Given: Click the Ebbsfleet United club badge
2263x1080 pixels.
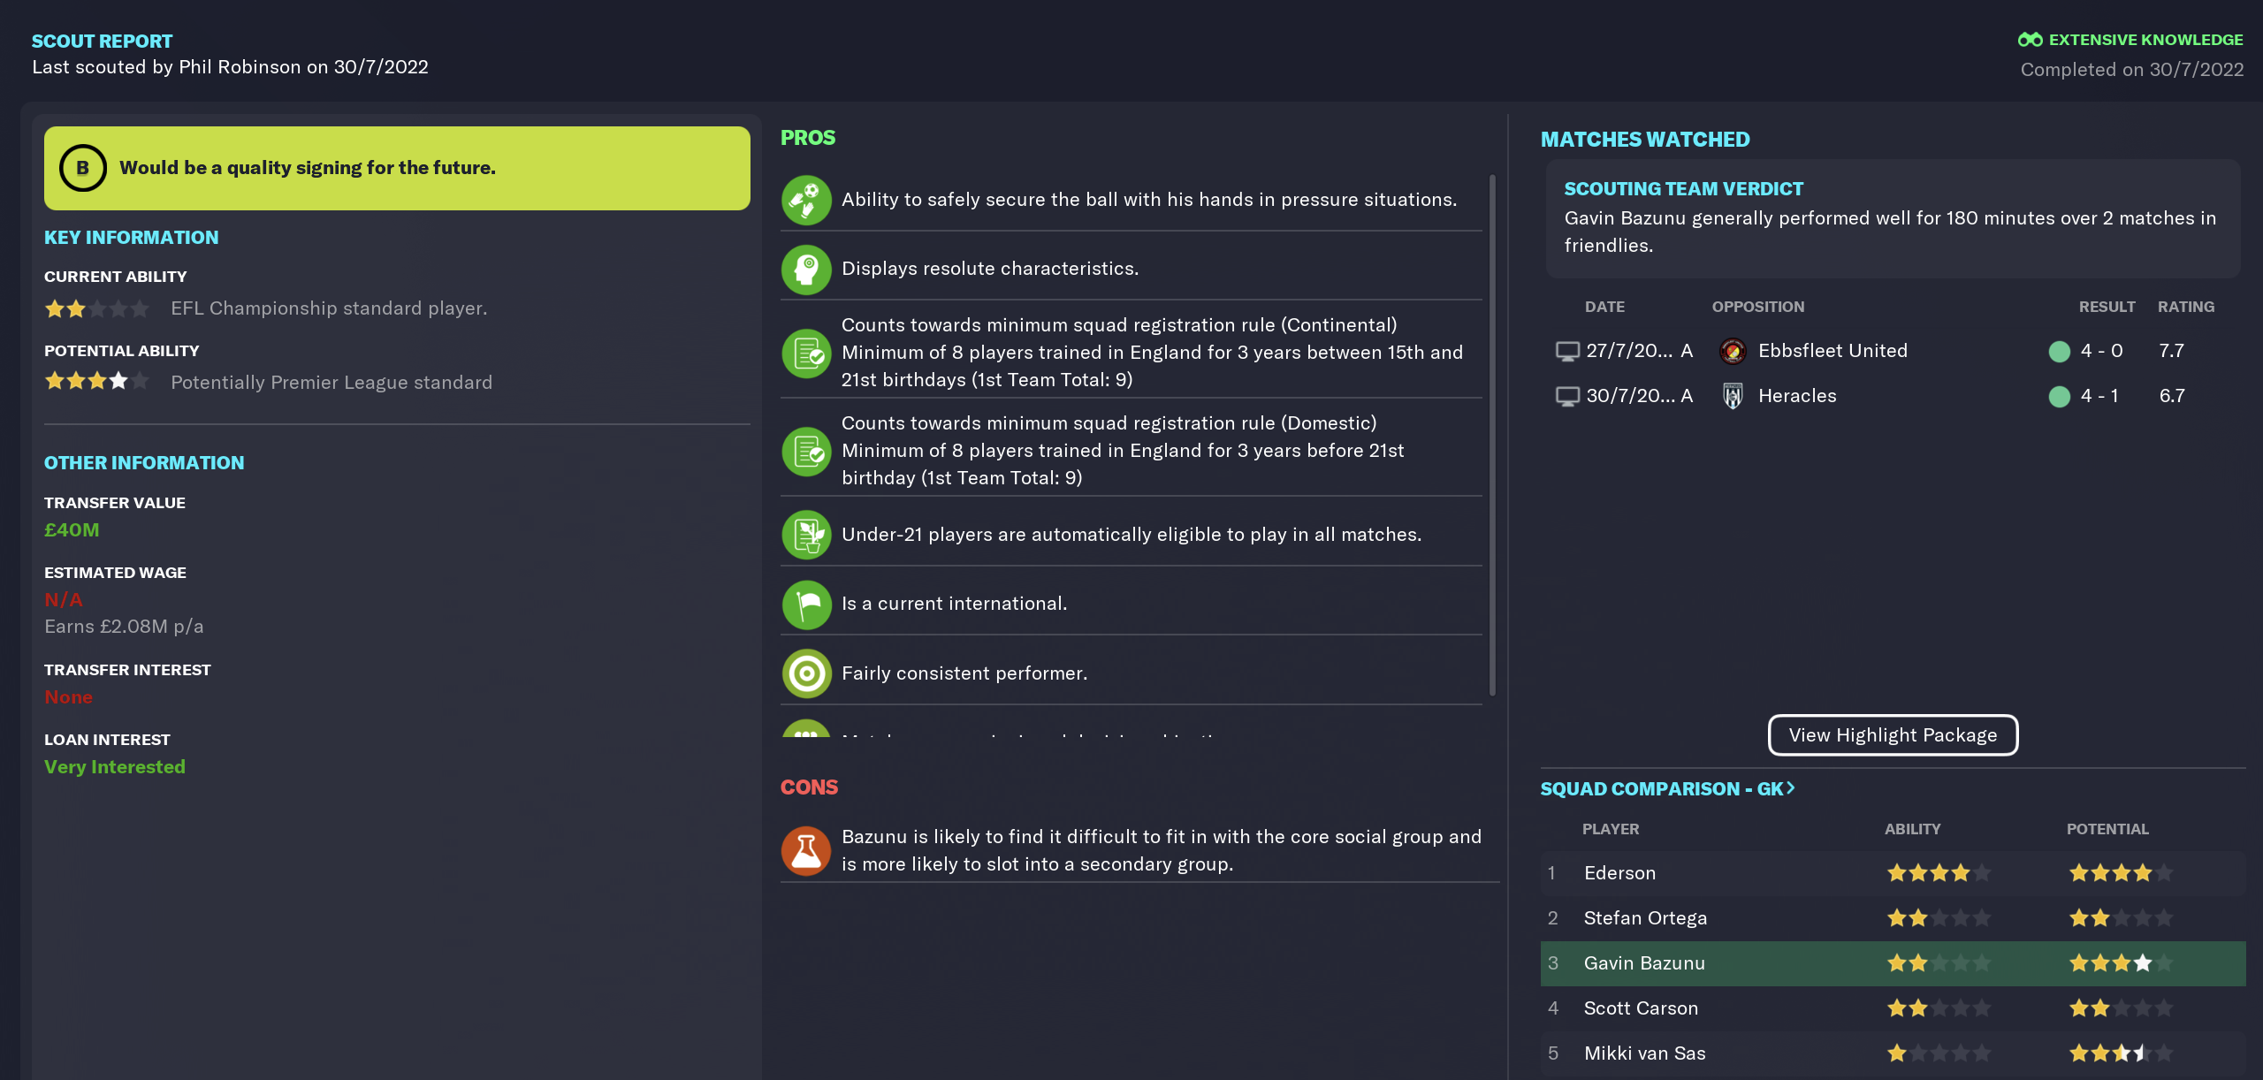Looking at the screenshot, I should pyautogui.click(x=1733, y=351).
